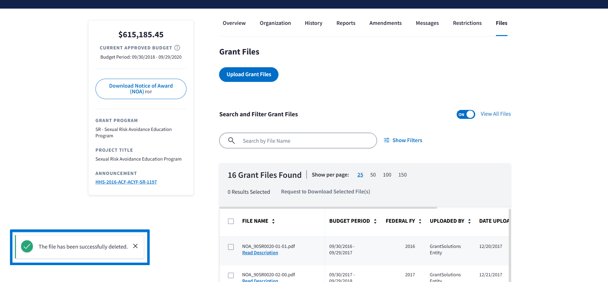608x282 pixels.
Task: Open the Amendments tab
Action: pyautogui.click(x=385, y=23)
